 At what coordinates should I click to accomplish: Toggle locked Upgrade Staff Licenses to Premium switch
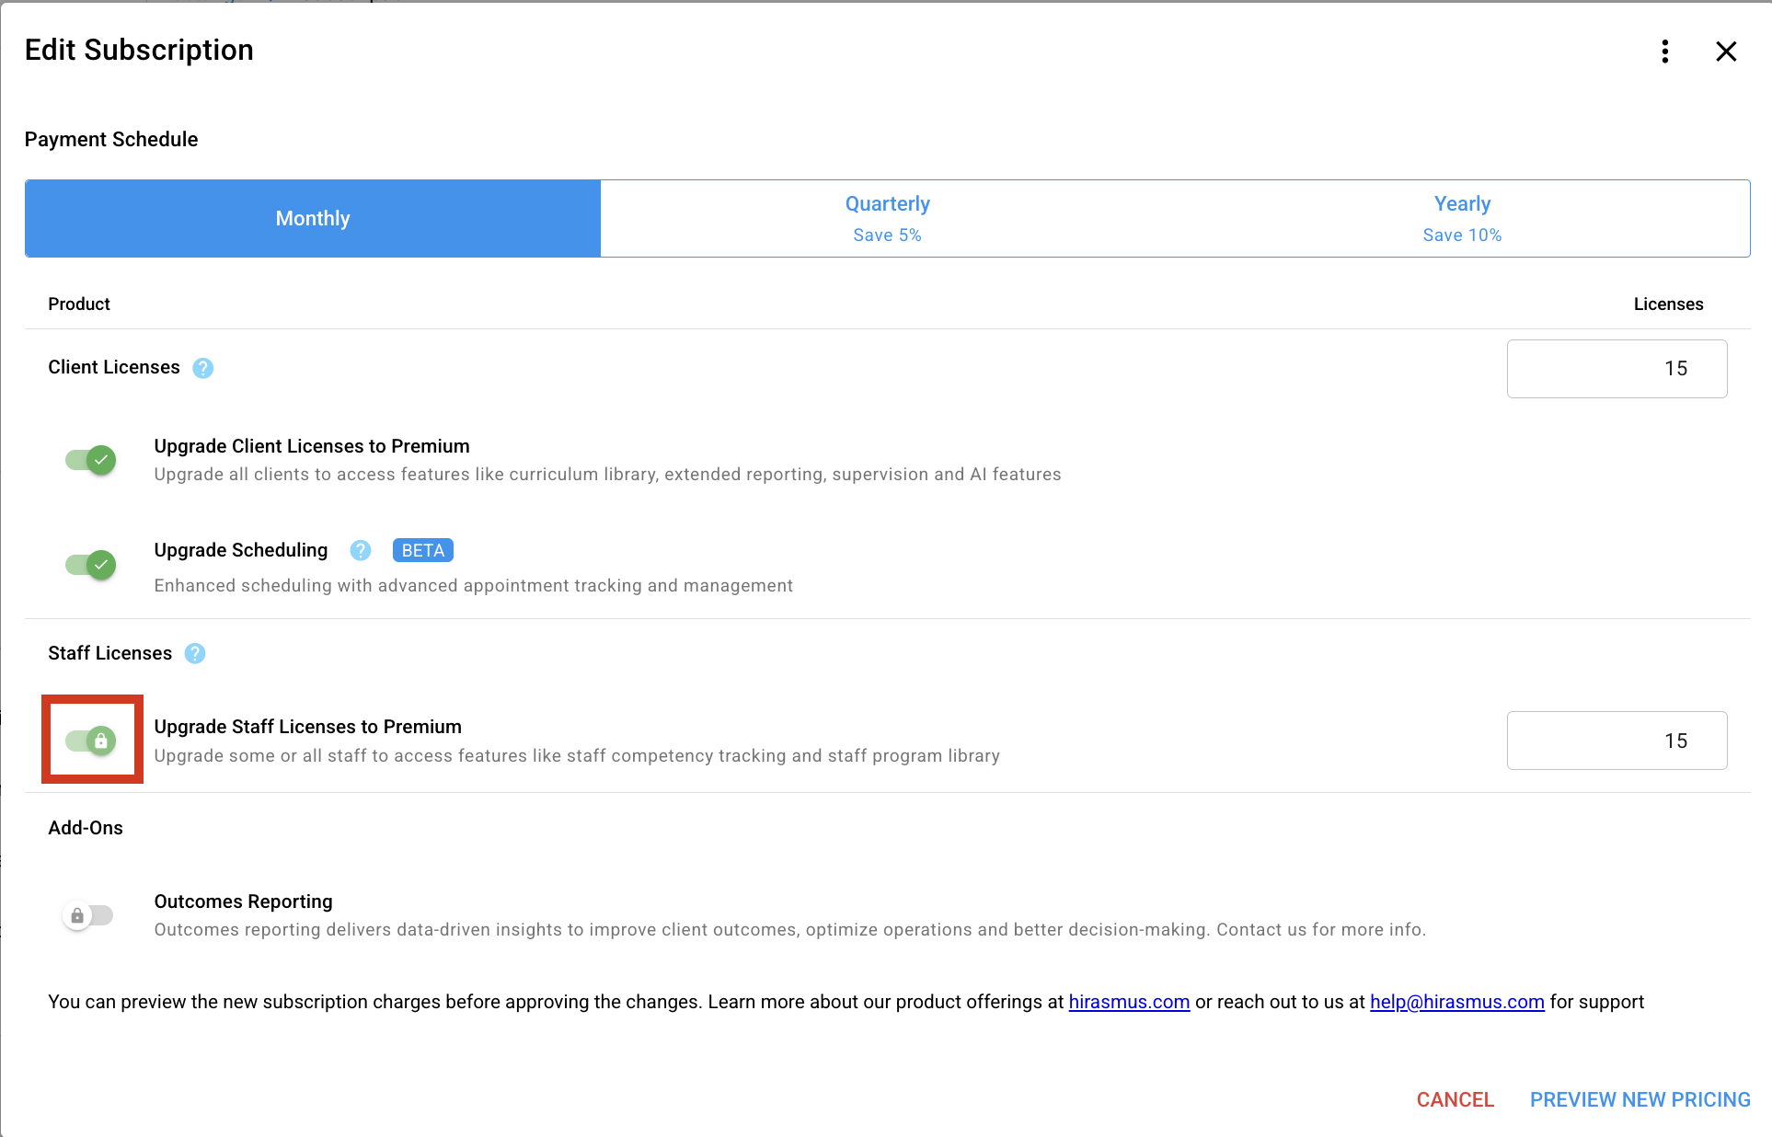pos(90,741)
